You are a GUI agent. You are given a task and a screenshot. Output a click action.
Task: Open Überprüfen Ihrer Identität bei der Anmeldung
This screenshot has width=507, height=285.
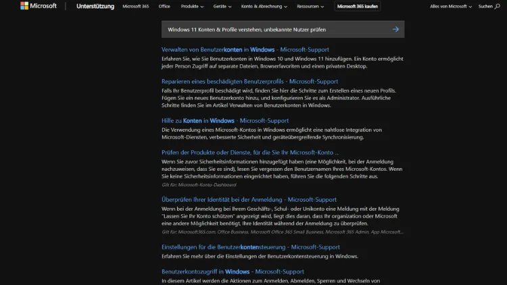[x=249, y=200]
